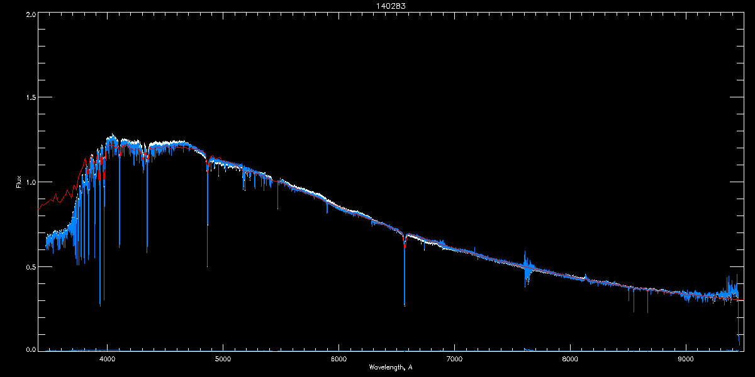Screen dimensions: 755x377
Task: Click the 5000 wavelength tick label
Action: click(x=223, y=359)
